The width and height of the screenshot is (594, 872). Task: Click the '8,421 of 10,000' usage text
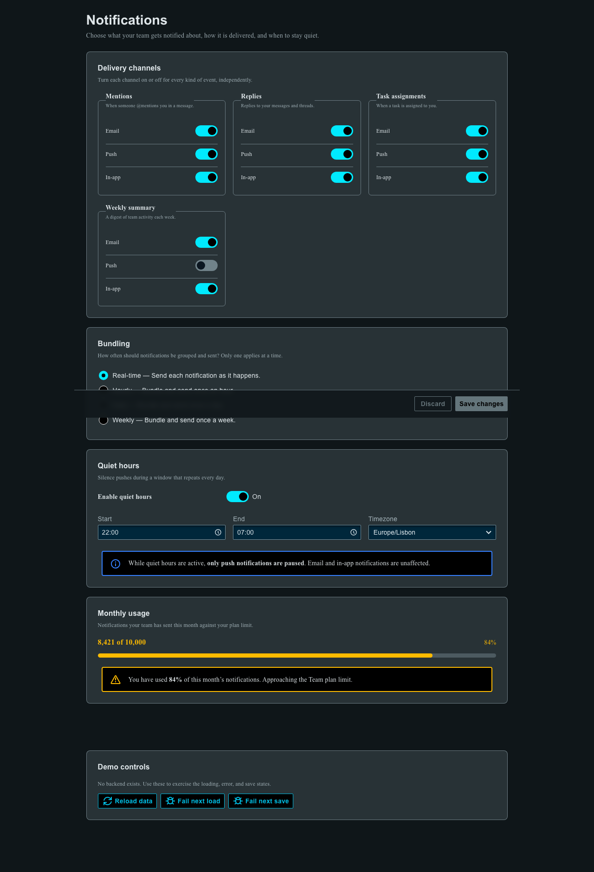tap(122, 642)
